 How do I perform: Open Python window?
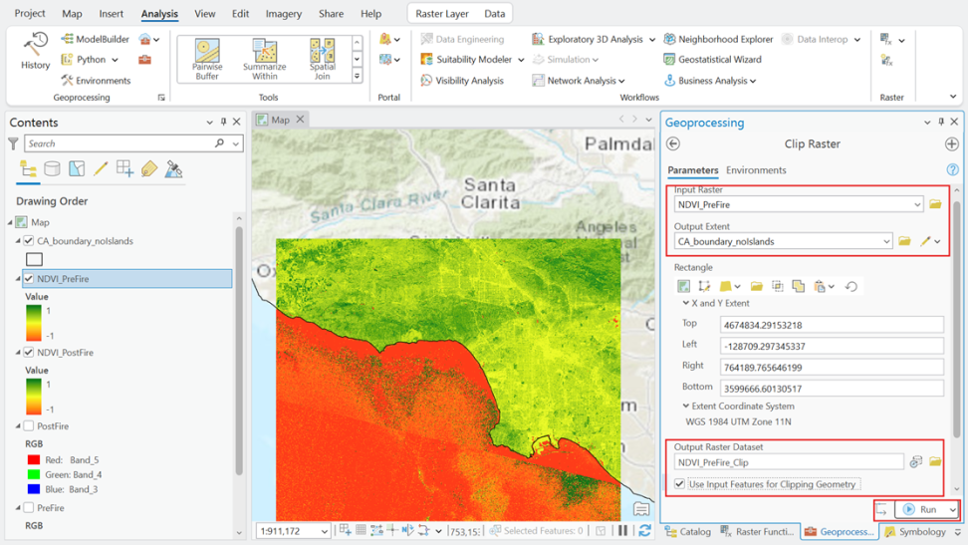[89, 60]
